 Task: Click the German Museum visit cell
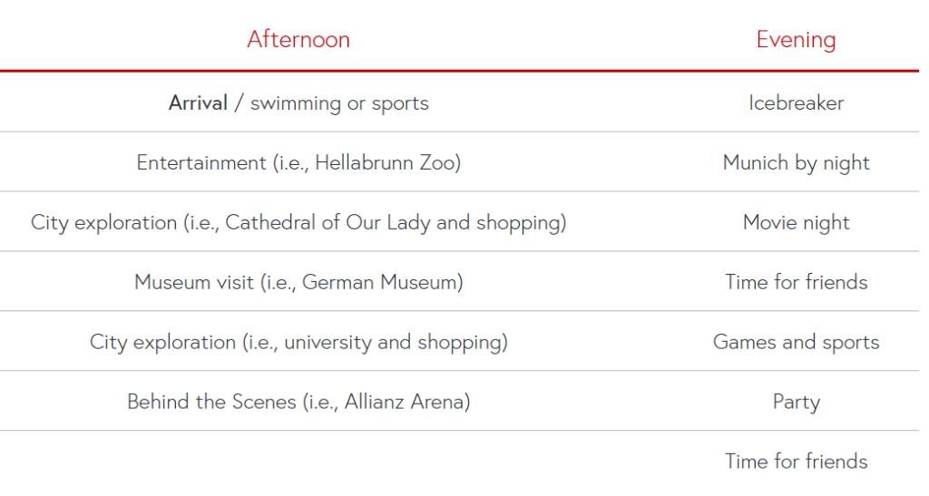(298, 282)
